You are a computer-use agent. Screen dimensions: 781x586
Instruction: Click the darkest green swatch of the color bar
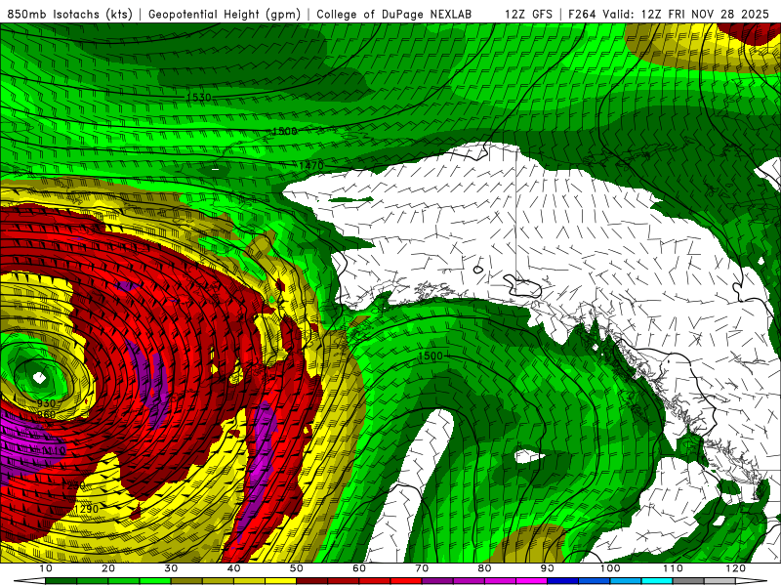(61, 581)
